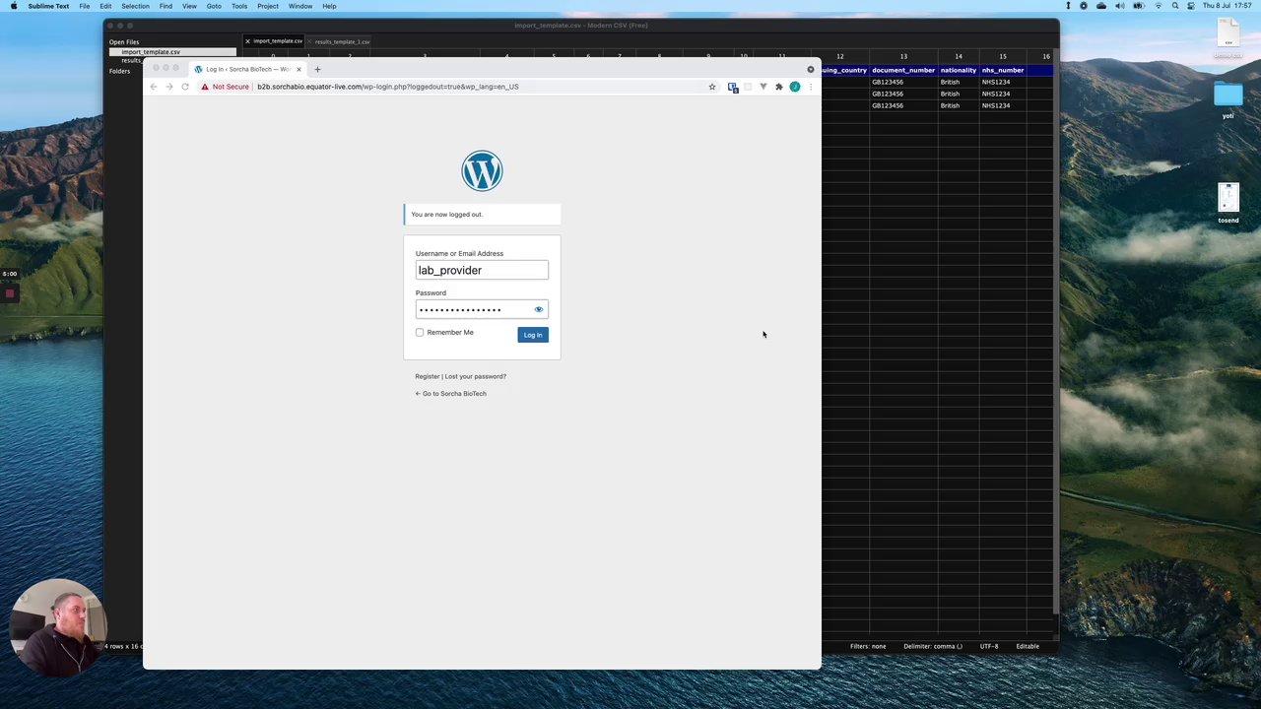Focus the Username or Email Address field

(482, 270)
